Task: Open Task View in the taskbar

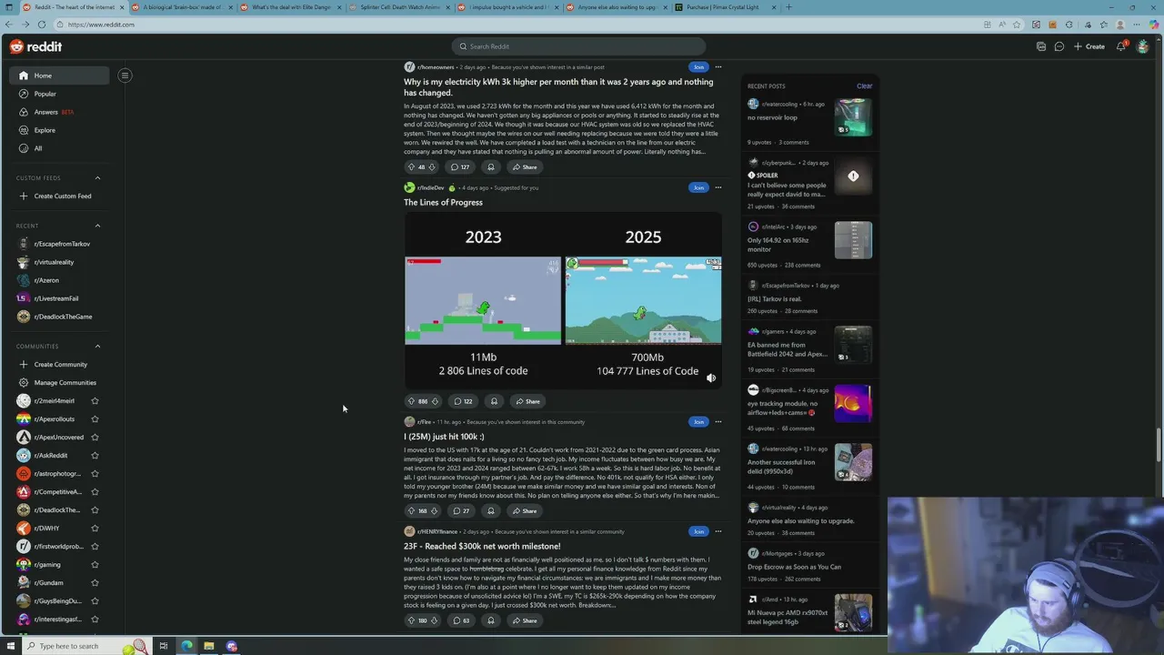Action: click(163, 646)
